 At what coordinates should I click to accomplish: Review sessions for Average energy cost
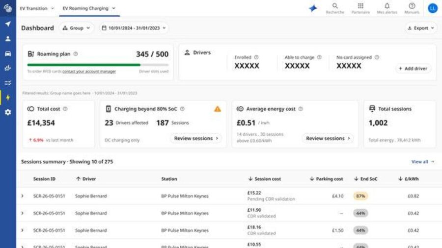[328, 138]
